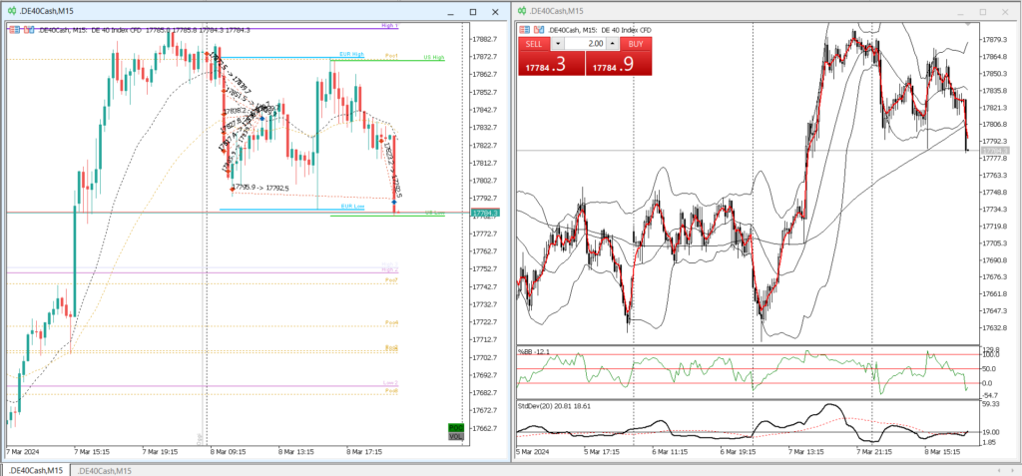This screenshot has height=476, width=1022.
Task: Click the BUY button in right chart
Action: tap(636, 44)
